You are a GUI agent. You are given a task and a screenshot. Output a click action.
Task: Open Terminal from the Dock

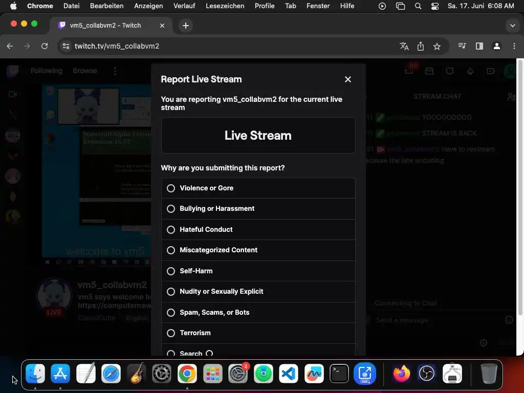click(339, 373)
